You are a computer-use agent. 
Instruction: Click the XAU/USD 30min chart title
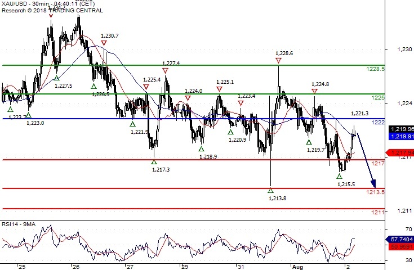pyautogui.click(x=48, y=4)
